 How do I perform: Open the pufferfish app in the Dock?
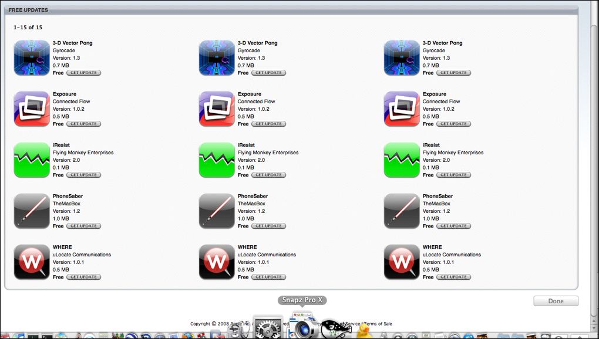click(336, 328)
